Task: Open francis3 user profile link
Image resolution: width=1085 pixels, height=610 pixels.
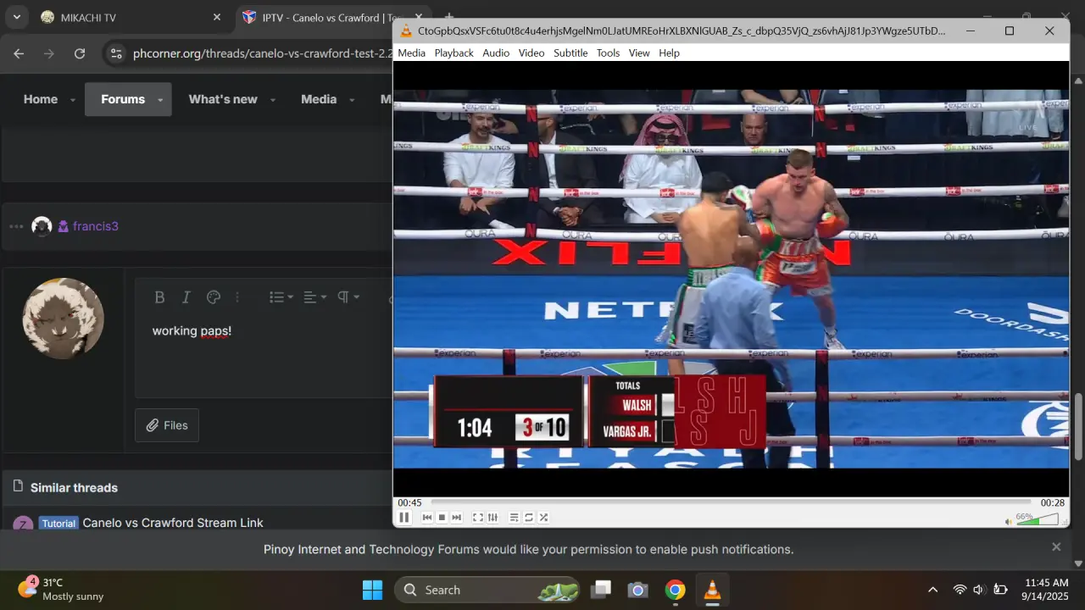Action: (x=96, y=226)
